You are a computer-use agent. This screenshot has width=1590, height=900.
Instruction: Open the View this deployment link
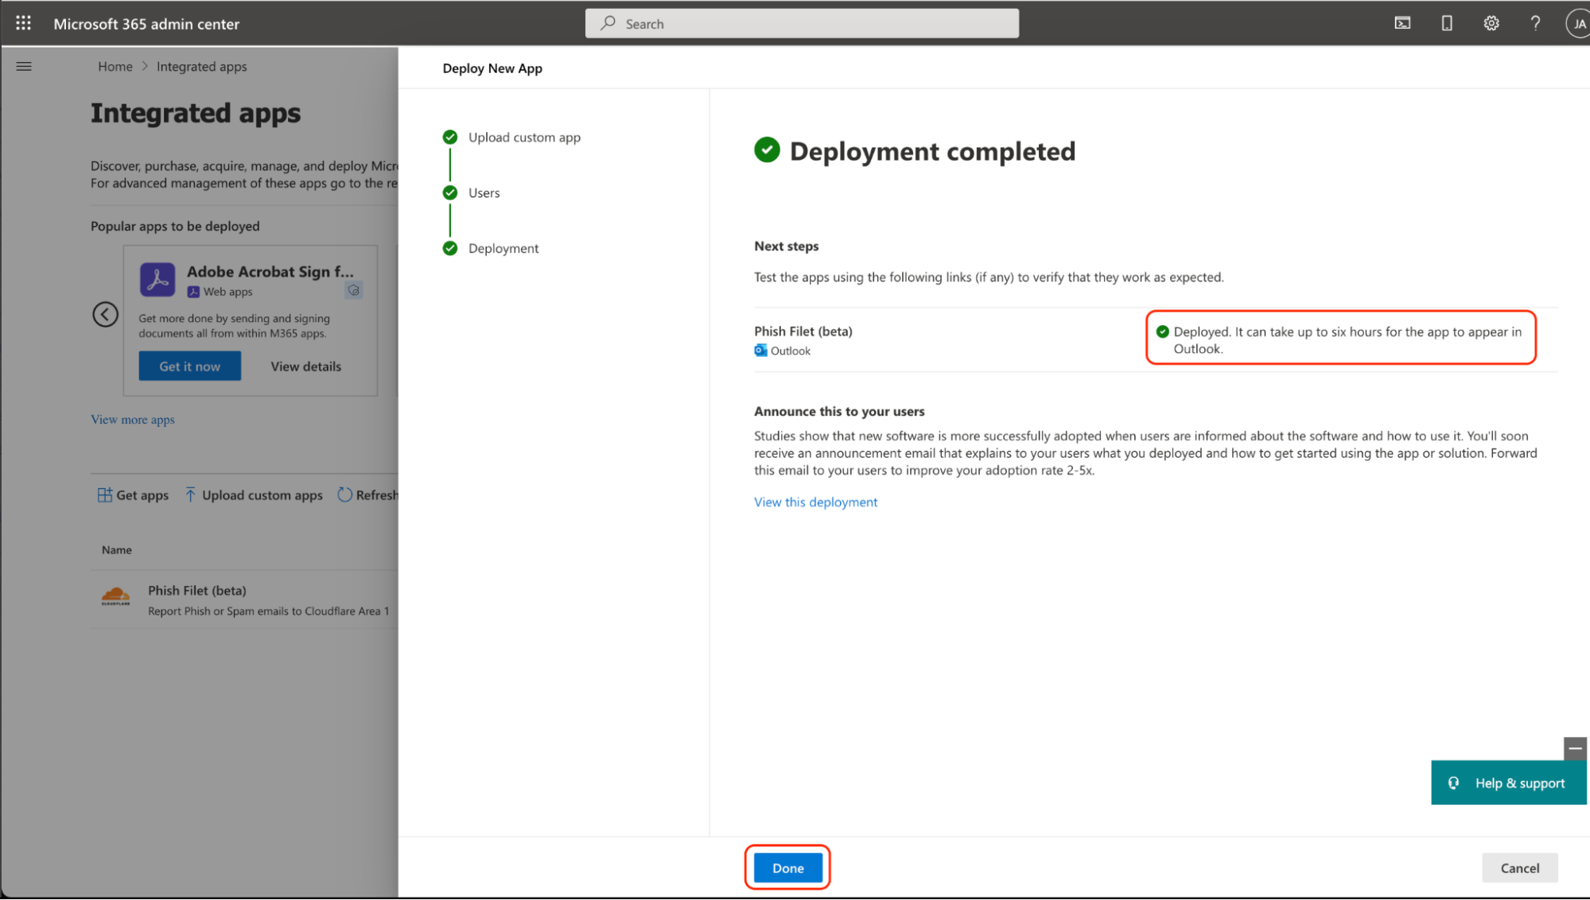815,502
